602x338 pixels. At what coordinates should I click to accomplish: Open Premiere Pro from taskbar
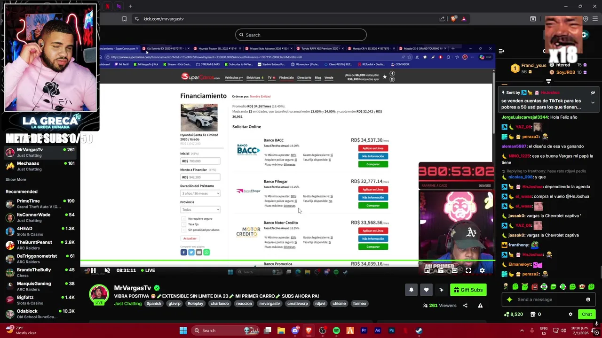(364, 330)
